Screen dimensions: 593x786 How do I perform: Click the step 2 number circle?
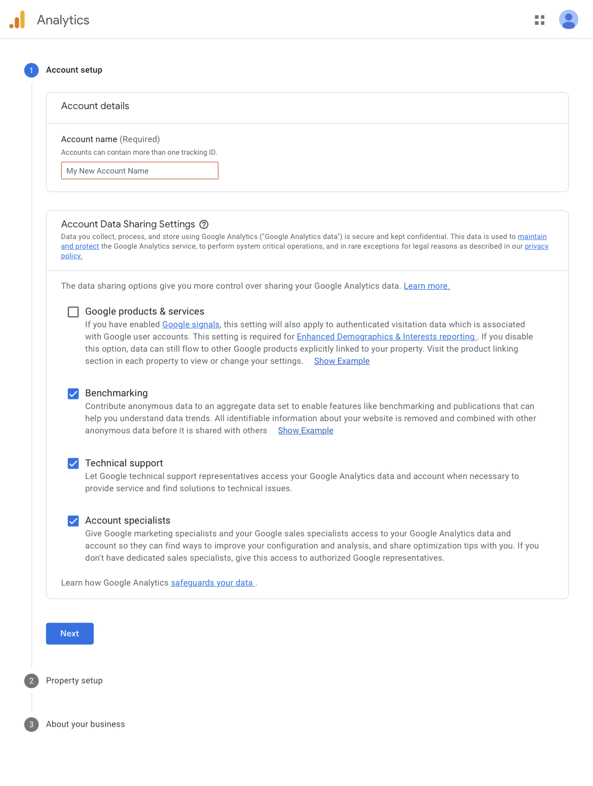[31, 681]
